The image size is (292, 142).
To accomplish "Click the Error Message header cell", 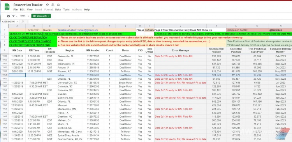I will click(180, 50).
